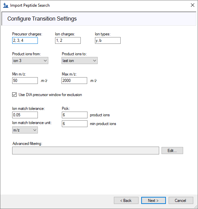Click the Next button
The height and width of the screenshot is (209, 198).
(x=153, y=200)
